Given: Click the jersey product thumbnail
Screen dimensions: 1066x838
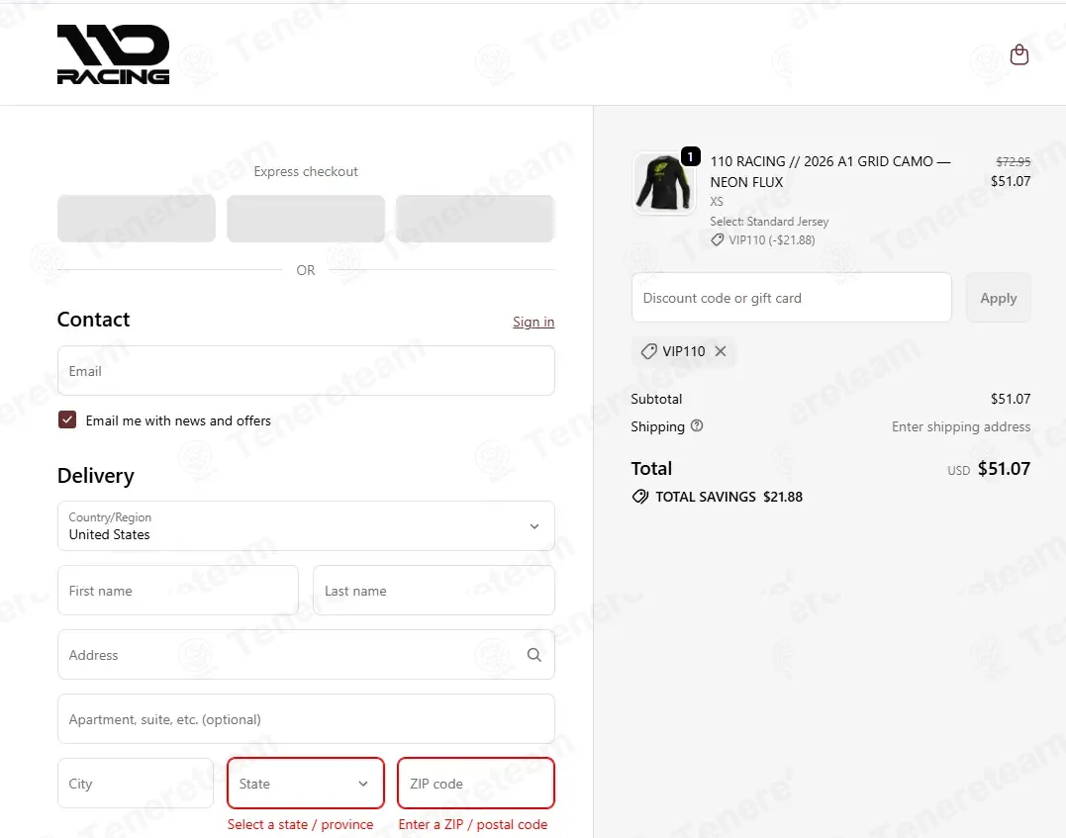Looking at the screenshot, I should coord(663,183).
